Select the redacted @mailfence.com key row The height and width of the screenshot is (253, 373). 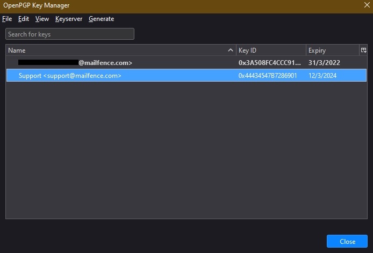(186, 62)
